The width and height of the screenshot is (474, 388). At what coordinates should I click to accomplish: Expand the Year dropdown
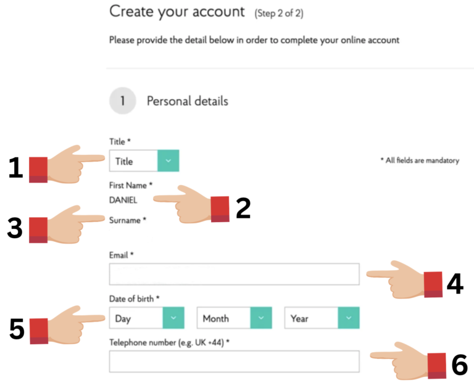coord(322,318)
